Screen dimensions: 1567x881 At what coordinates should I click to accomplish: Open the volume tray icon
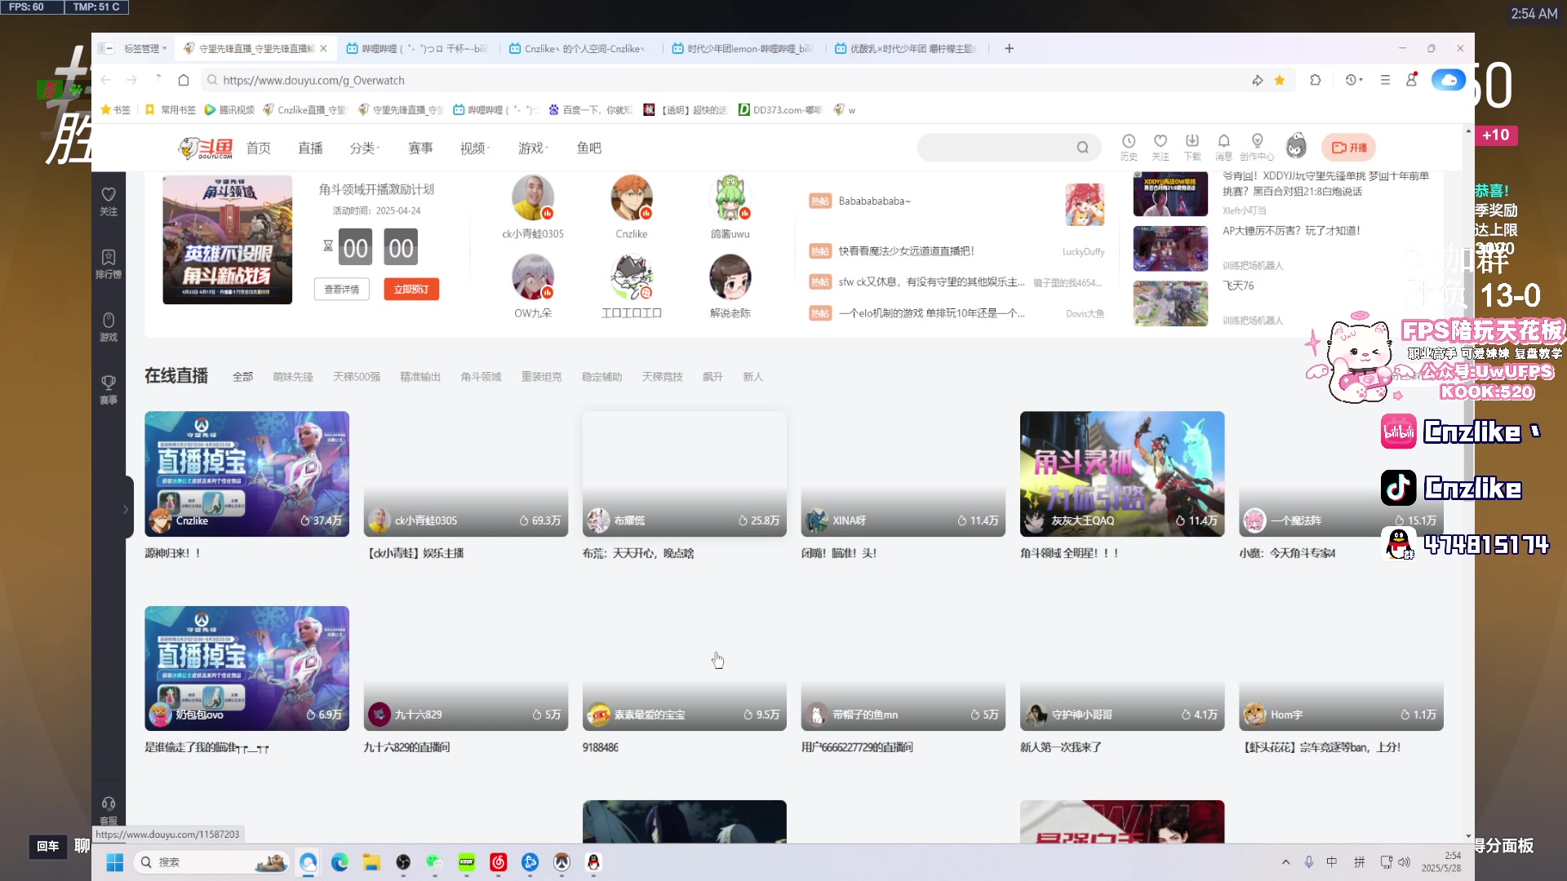click(x=1405, y=862)
